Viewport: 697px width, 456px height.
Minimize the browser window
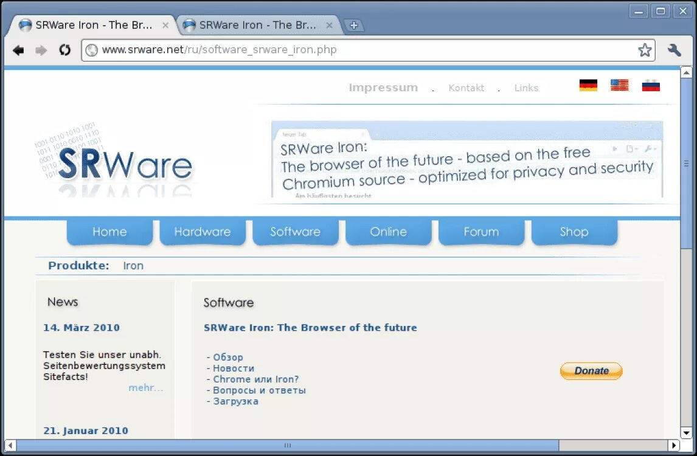(x=639, y=11)
